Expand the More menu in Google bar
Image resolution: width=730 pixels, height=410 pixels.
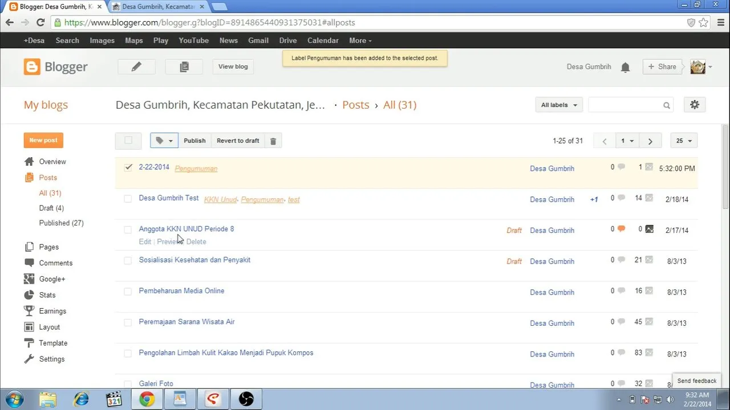360,40
